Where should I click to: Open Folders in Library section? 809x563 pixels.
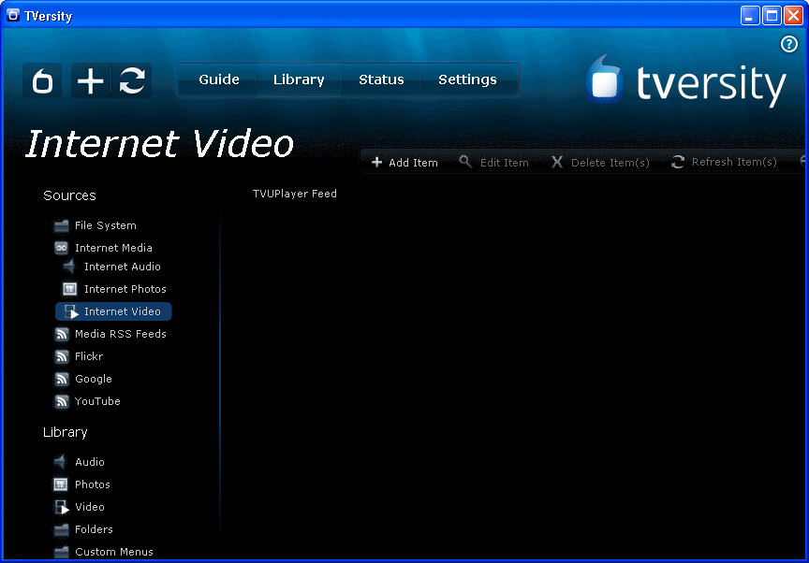94,529
